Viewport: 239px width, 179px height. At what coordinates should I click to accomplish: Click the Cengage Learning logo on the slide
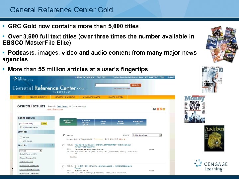211,165
